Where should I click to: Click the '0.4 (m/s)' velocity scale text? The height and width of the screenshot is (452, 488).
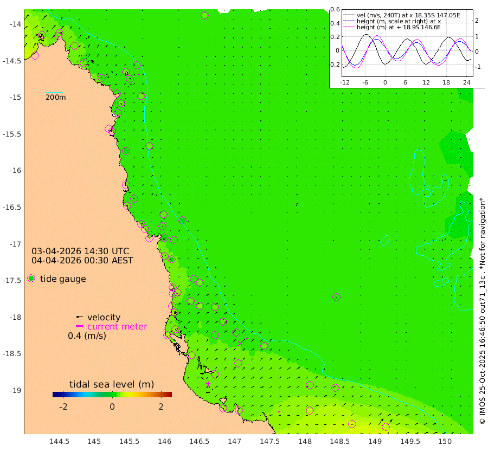87,335
